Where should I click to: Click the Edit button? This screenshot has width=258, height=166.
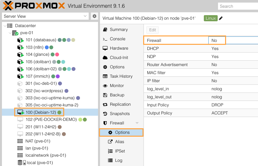pos(153,30)
